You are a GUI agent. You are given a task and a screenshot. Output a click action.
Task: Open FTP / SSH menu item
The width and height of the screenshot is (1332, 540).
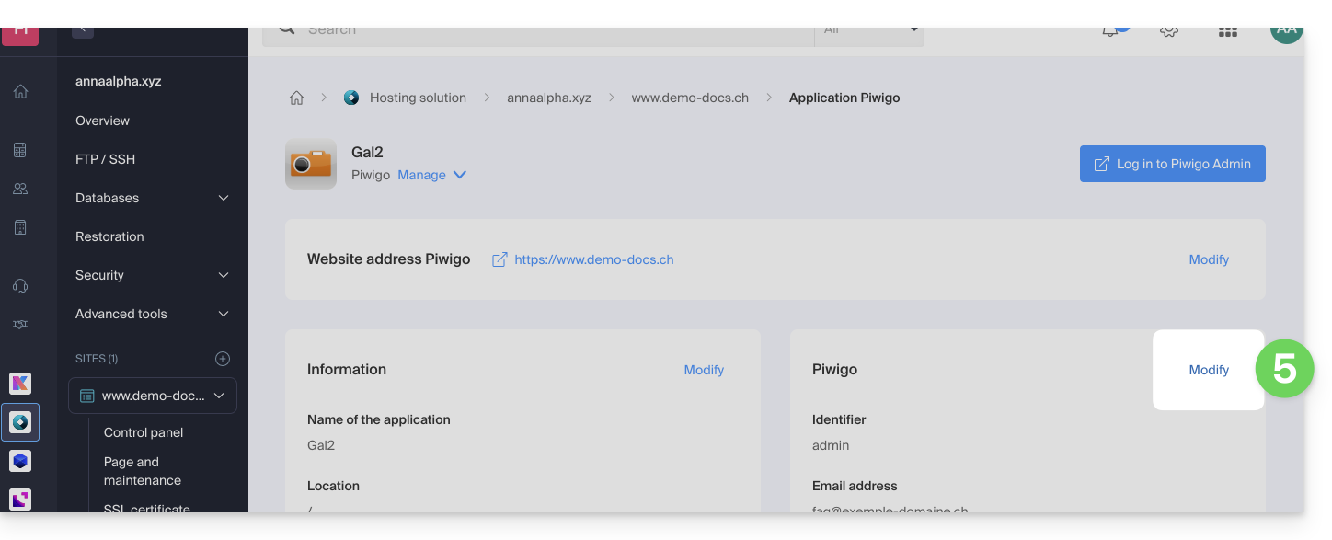[105, 159]
